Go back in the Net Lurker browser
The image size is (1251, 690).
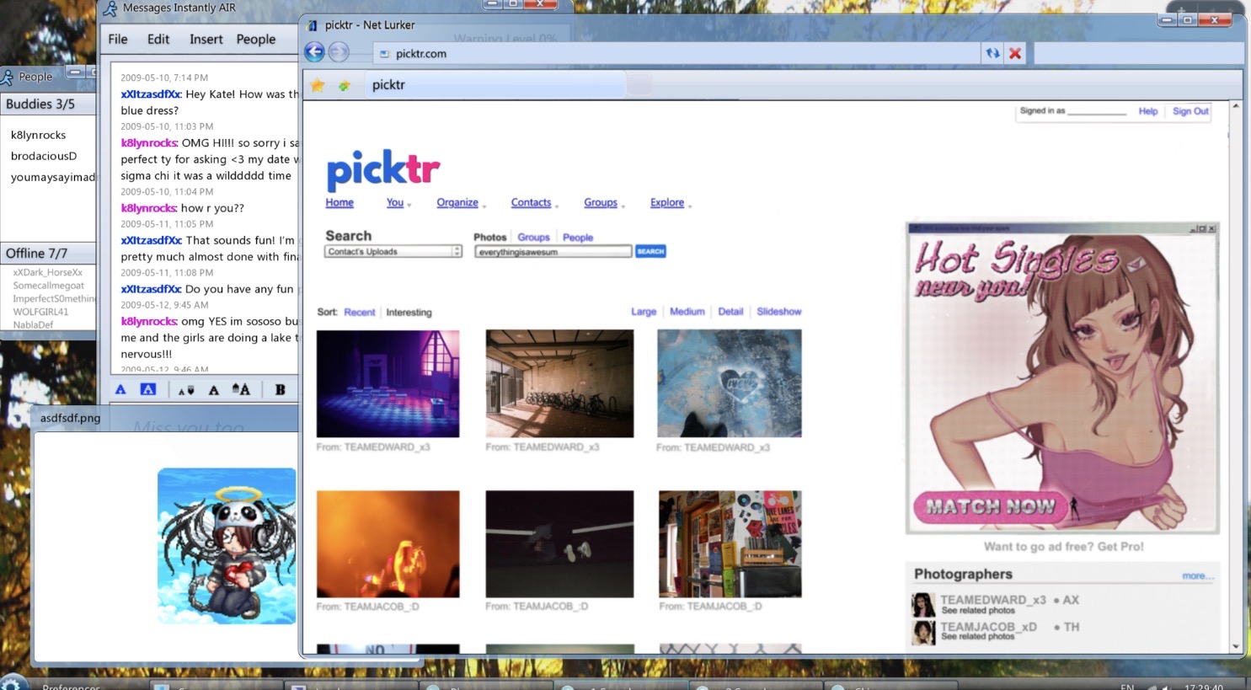click(x=314, y=52)
